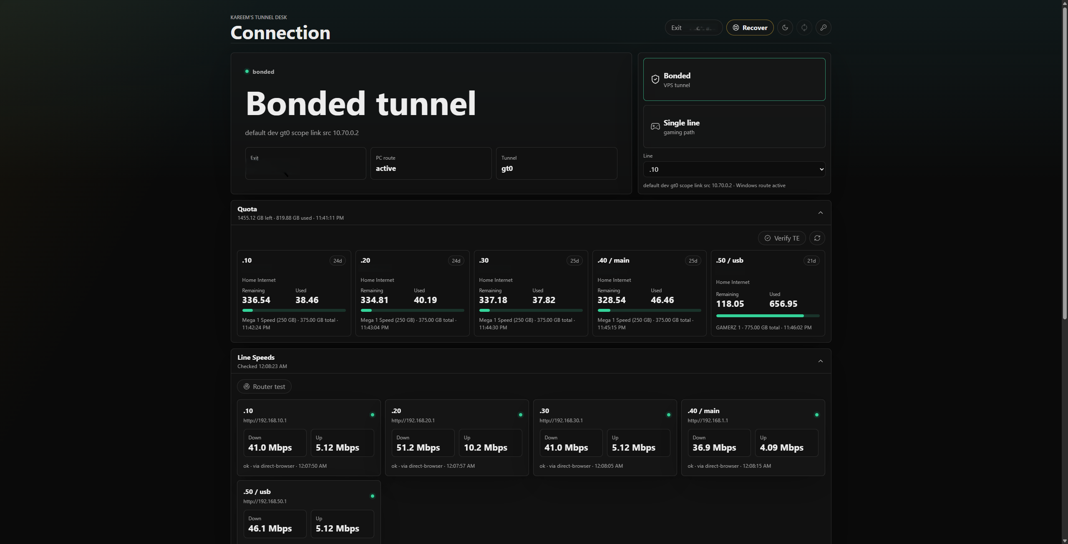
Task: Click the .10 quota usage progress bar
Action: click(x=294, y=310)
